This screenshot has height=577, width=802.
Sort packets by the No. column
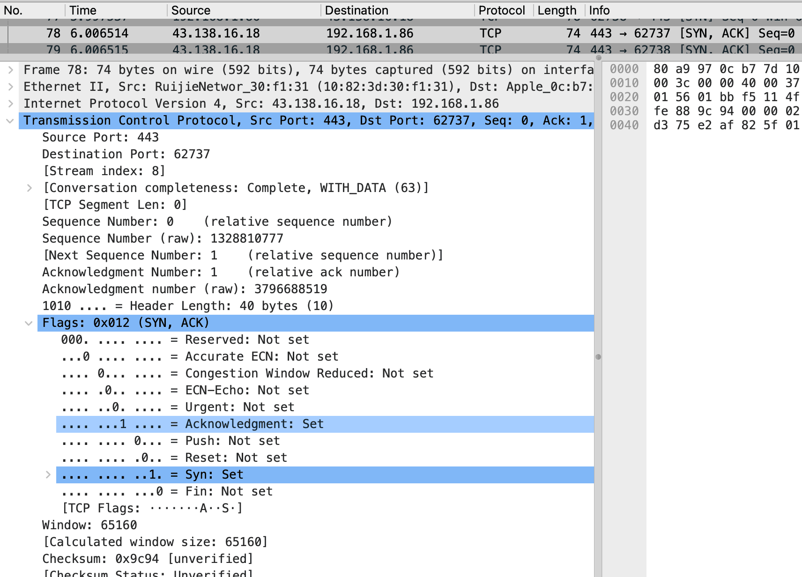[32, 10]
